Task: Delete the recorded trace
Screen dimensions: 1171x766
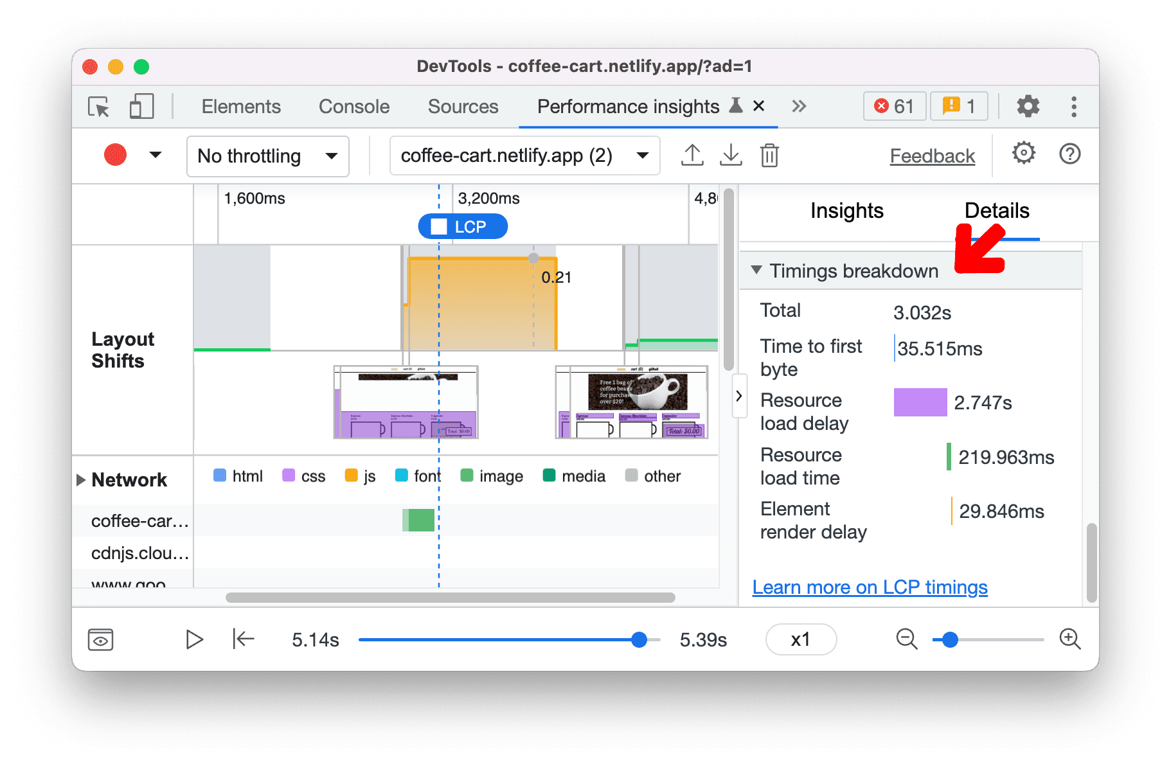Action: pos(769,155)
